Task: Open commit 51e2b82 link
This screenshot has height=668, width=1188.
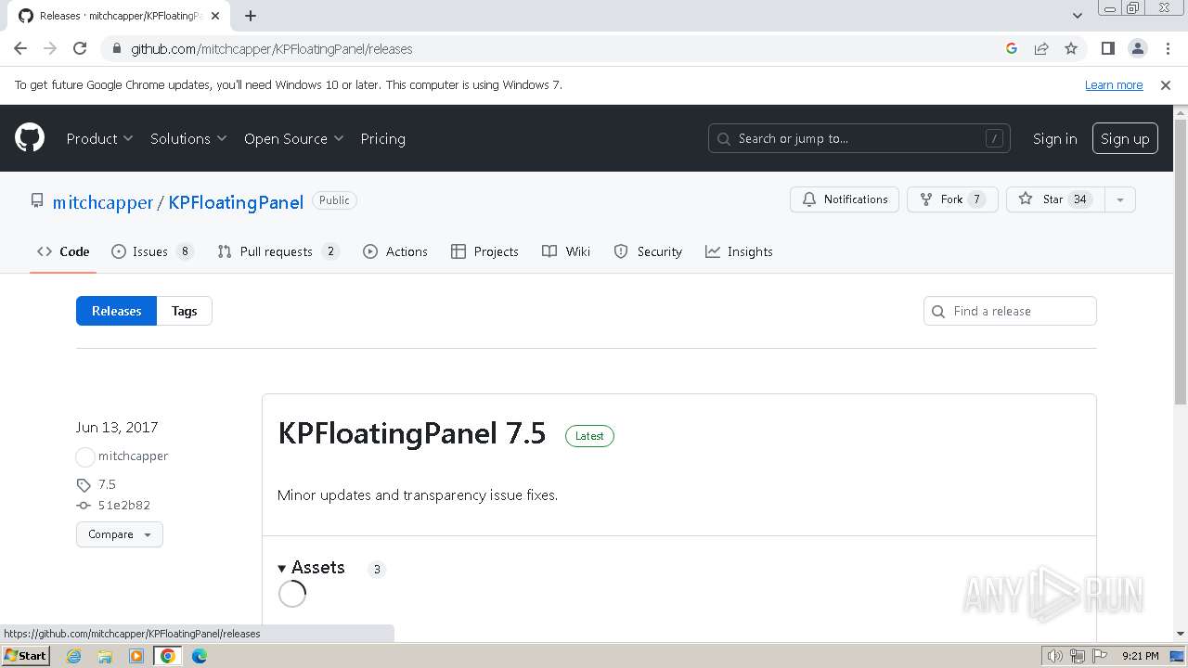Action: click(123, 506)
